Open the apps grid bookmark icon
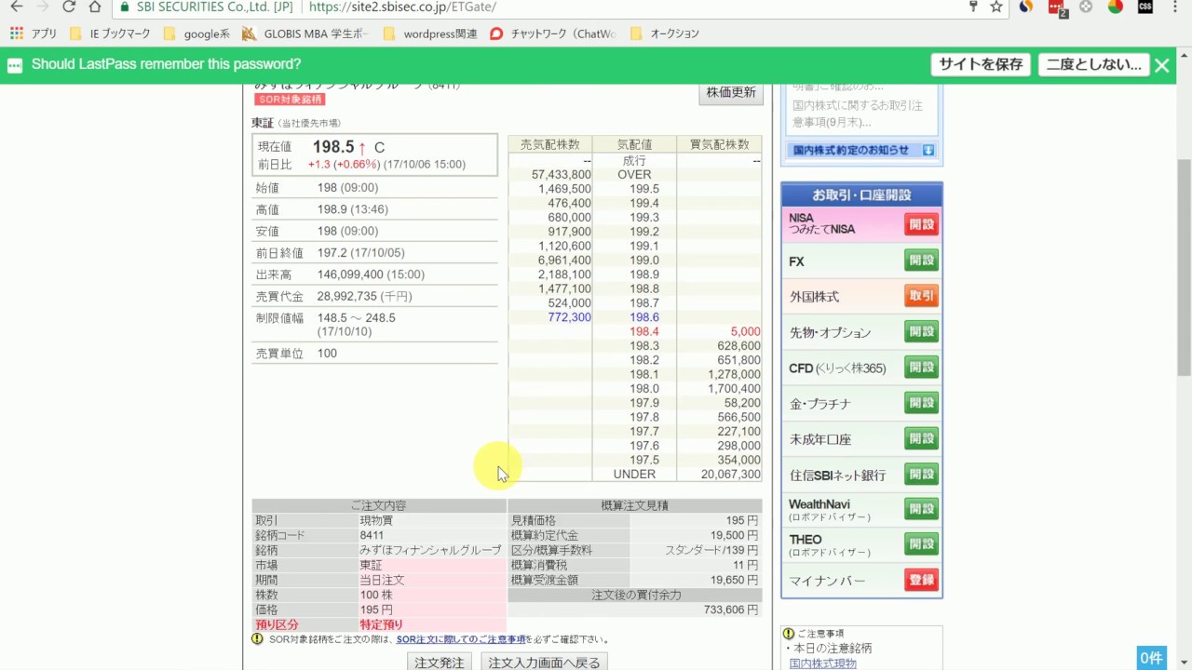 16,33
